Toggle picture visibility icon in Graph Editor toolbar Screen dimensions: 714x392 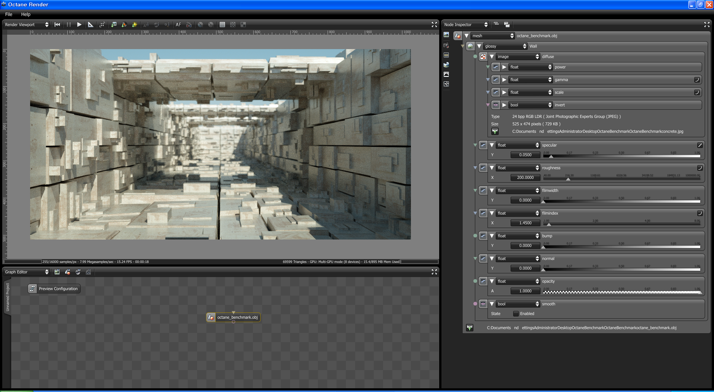pos(57,272)
